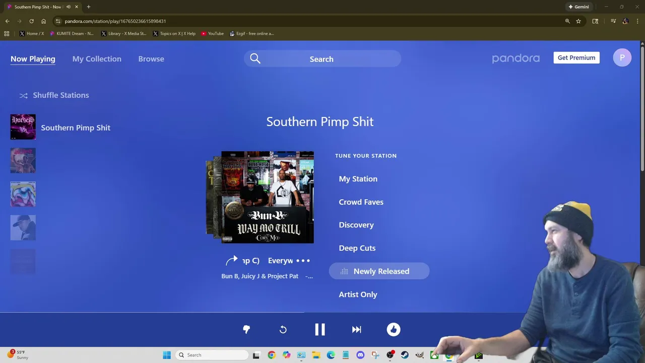Open the Home / X bookmark

click(x=32, y=34)
